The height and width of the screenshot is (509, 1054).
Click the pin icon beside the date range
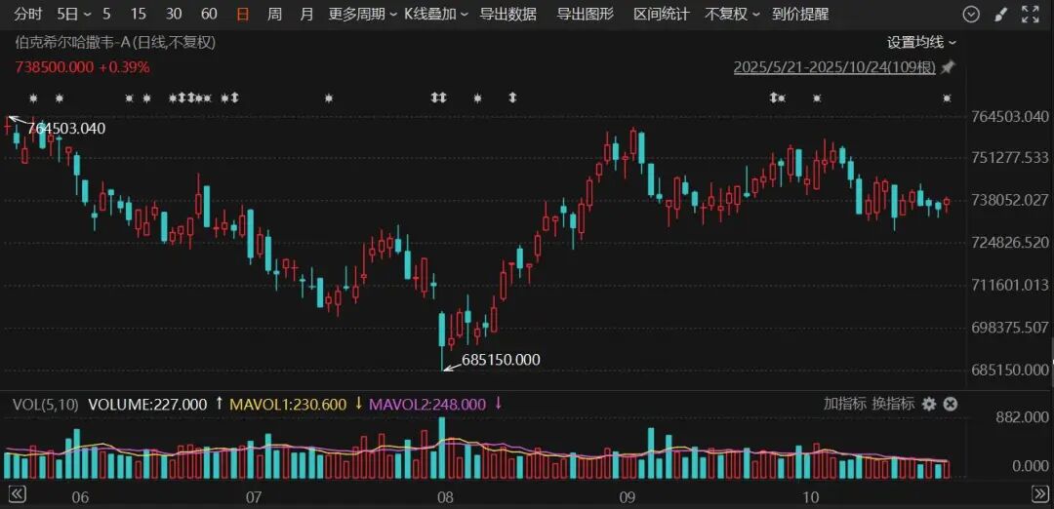tap(948, 67)
